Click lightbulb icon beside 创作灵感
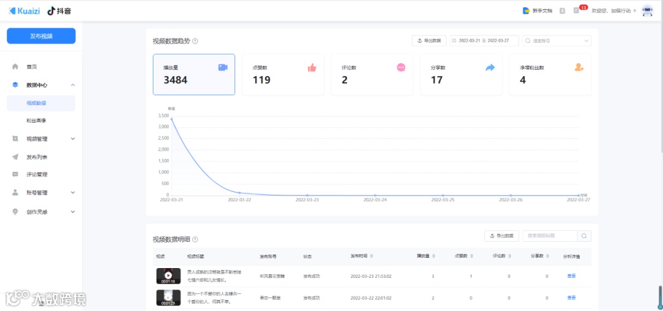Screen dimensions: 663x311 coord(15,212)
